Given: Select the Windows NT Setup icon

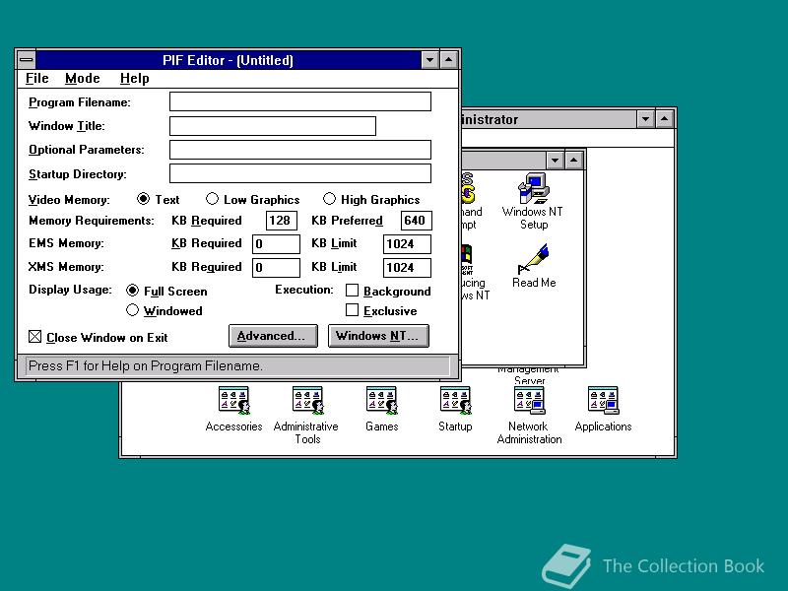Looking at the screenshot, I should [x=533, y=188].
